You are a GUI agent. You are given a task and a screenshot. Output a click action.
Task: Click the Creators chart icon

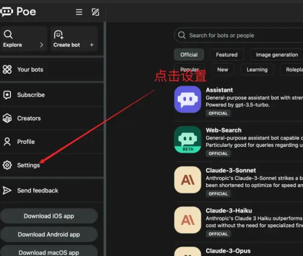[x=7, y=118]
